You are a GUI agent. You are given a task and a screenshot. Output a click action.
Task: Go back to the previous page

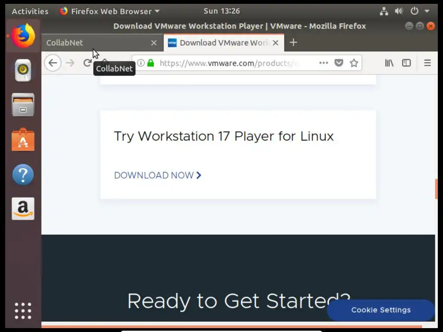53,63
